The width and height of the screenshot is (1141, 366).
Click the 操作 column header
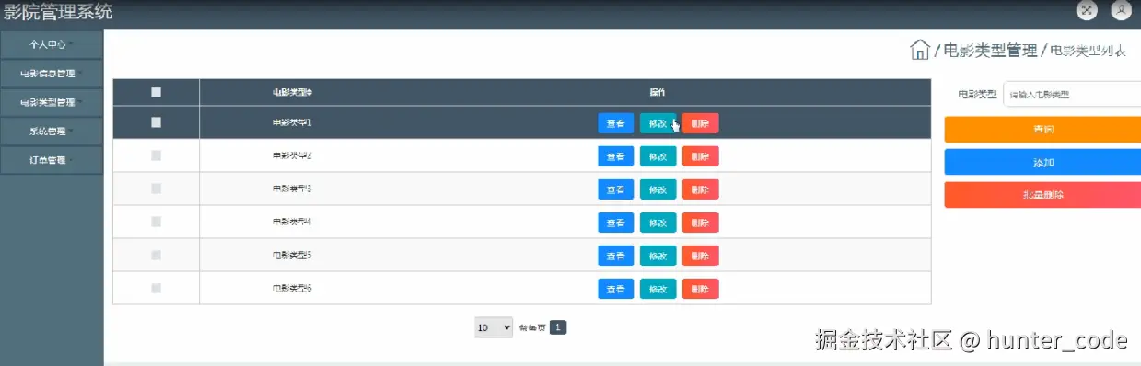[658, 92]
